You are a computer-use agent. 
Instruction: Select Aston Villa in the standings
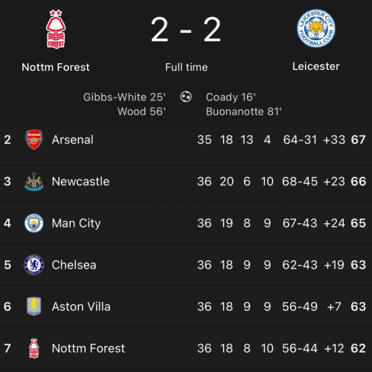81,307
